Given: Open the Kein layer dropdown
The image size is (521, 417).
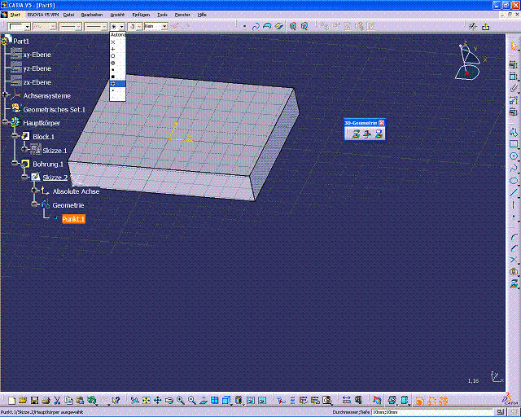Looking at the screenshot, I should pyautogui.click(x=164, y=27).
